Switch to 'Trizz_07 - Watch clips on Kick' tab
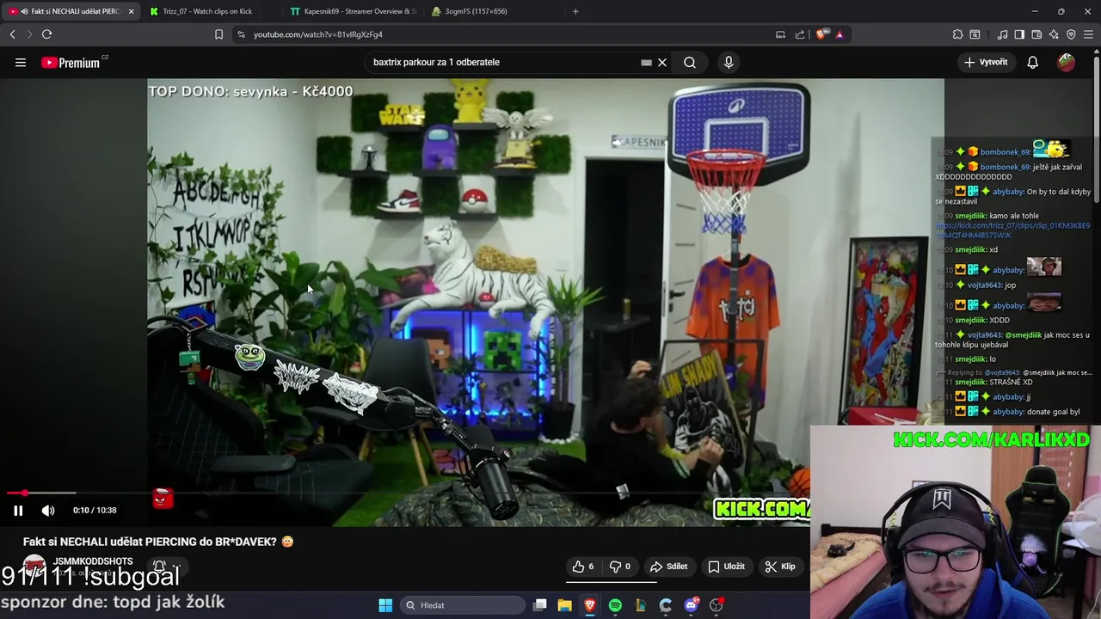1101x619 pixels. tap(206, 11)
